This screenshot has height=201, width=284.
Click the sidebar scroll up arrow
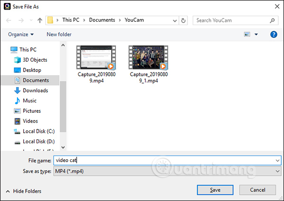click(63, 45)
